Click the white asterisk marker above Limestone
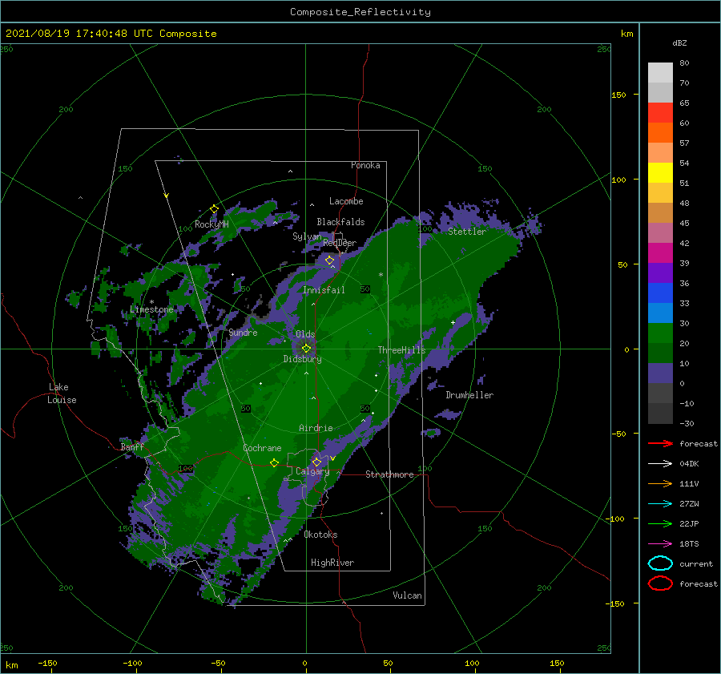Image resolution: width=721 pixels, height=674 pixels. pyautogui.click(x=151, y=302)
